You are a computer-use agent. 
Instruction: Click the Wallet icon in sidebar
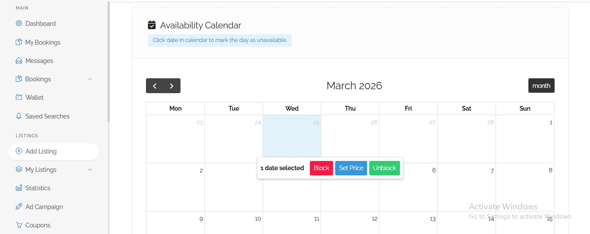pyautogui.click(x=19, y=98)
